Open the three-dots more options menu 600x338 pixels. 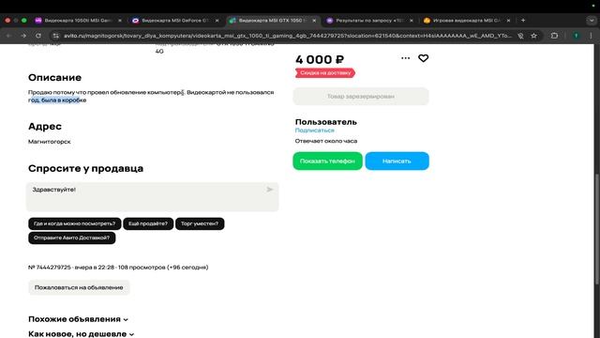pos(406,58)
